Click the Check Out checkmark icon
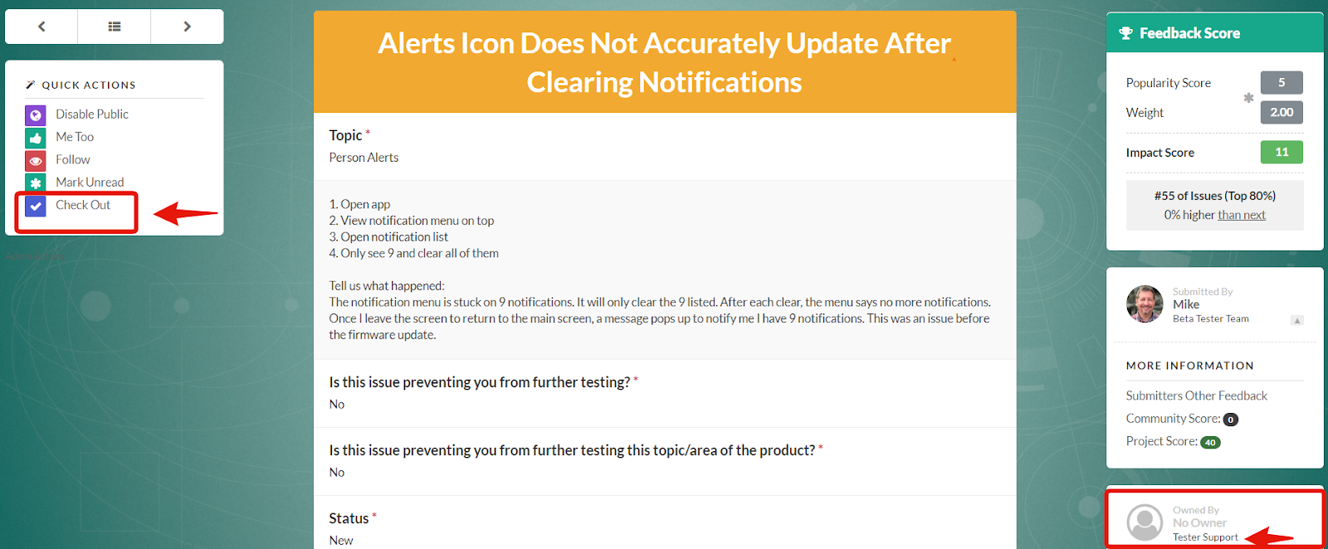The image size is (1328, 549). coord(36,206)
